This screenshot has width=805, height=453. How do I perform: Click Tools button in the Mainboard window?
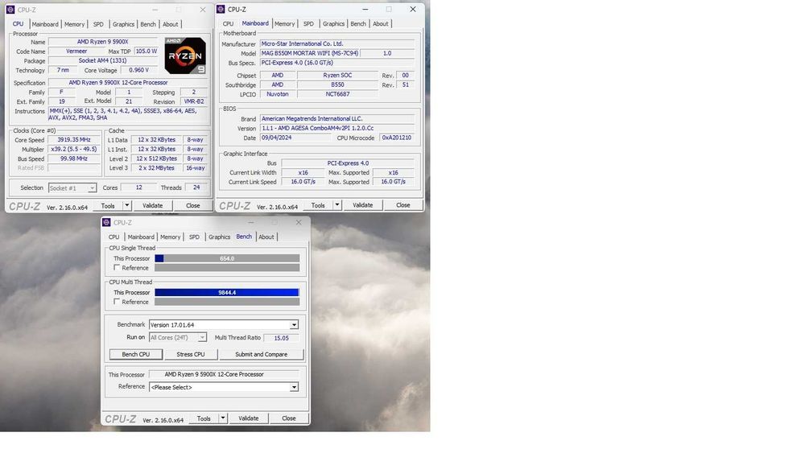point(318,205)
